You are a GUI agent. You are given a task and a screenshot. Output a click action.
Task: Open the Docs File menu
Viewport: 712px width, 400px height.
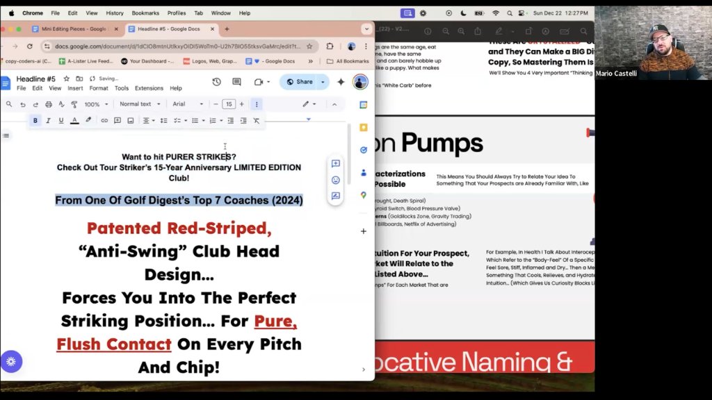point(22,88)
